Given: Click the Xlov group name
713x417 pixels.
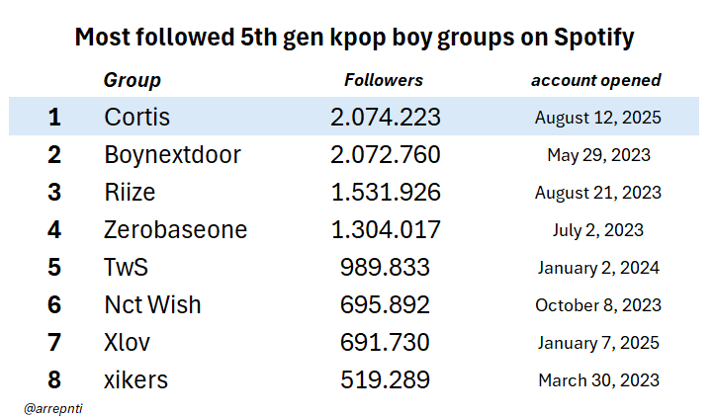Looking at the screenshot, I should [x=127, y=342].
